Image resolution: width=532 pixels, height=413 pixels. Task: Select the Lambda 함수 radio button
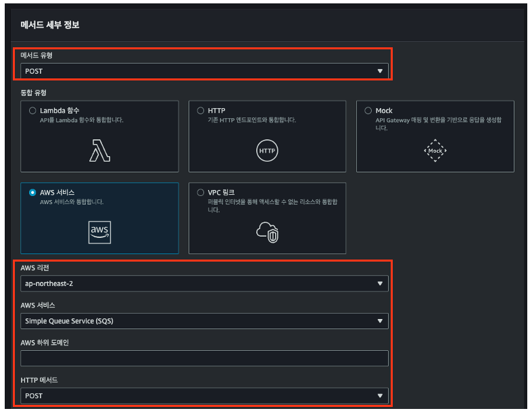click(x=32, y=111)
